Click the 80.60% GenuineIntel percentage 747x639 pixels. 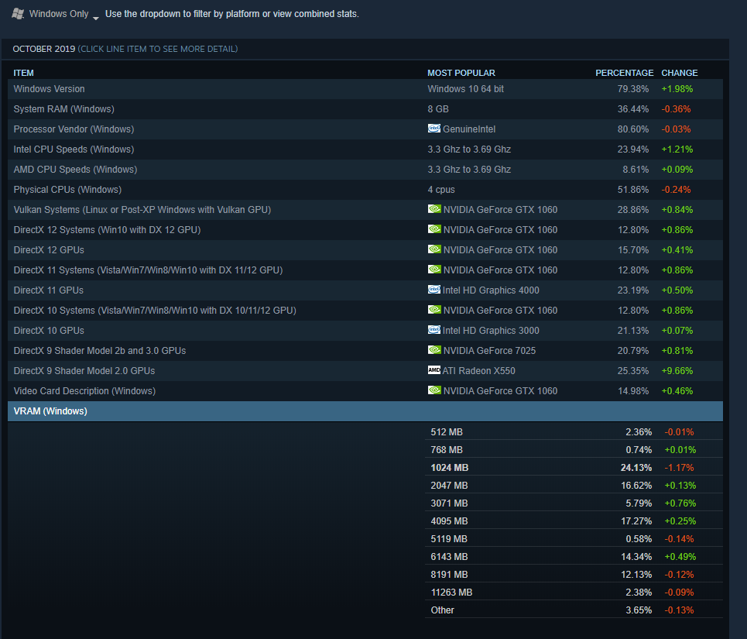[633, 129]
